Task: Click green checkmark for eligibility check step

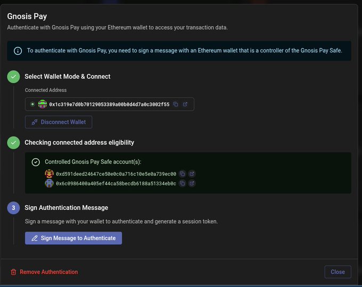Action: (x=13, y=143)
